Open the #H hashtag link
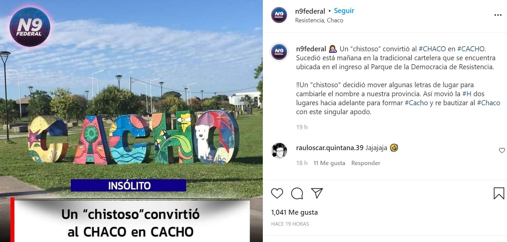The image size is (507, 242). pyautogui.click(x=466, y=94)
